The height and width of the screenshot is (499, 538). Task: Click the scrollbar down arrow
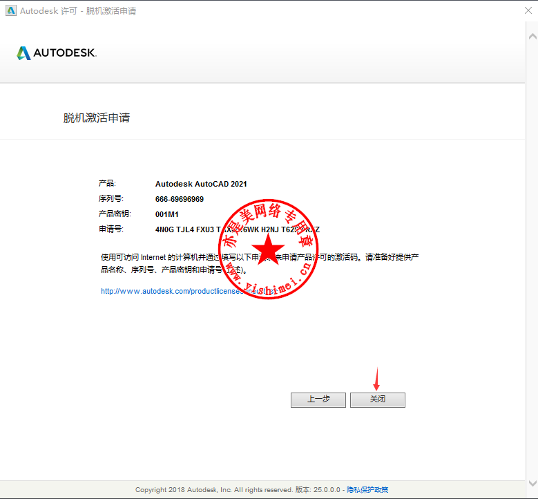532,483
